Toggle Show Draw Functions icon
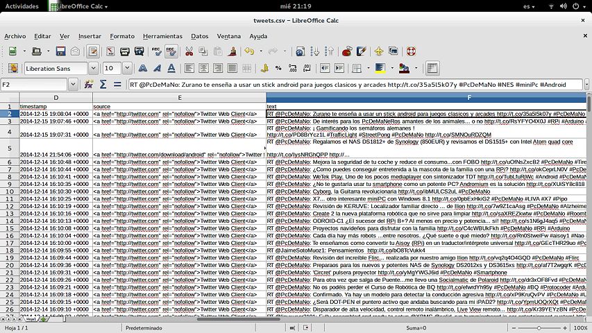Viewport: 592px width, 333px height. (x=362, y=51)
